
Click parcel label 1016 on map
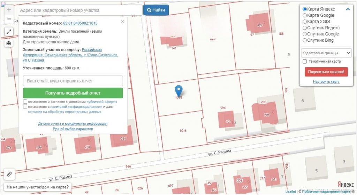point(183,131)
